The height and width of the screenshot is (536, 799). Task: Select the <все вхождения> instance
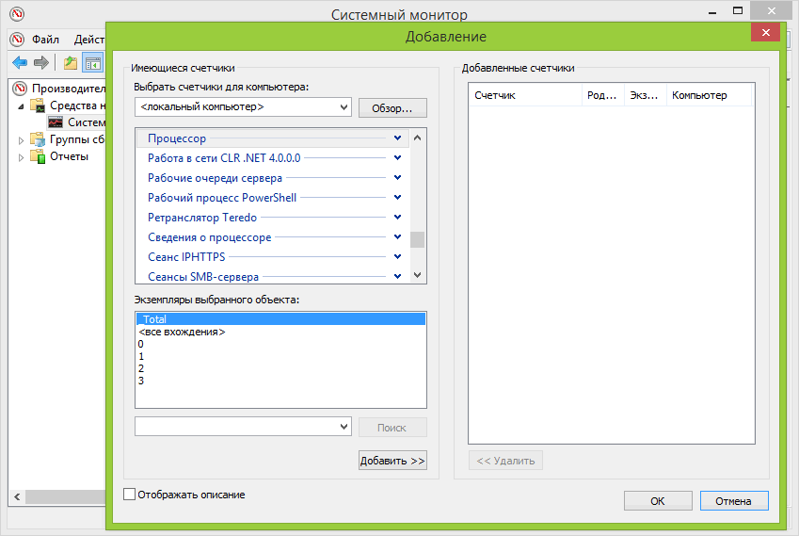click(x=182, y=333)
